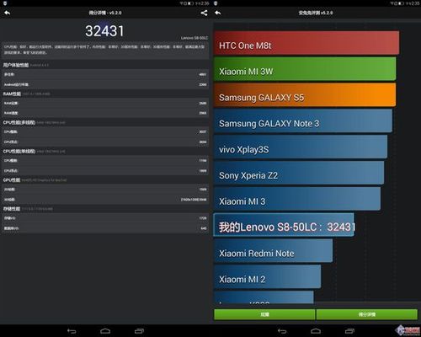Tap the Android back button under the left screen
Image resolution: width=421 pixels, height=337 pixels.
click(x=72, y=331)
